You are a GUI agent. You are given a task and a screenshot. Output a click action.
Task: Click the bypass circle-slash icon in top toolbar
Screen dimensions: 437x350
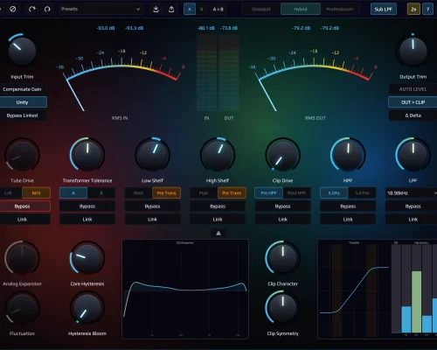(x=13, y=9)
